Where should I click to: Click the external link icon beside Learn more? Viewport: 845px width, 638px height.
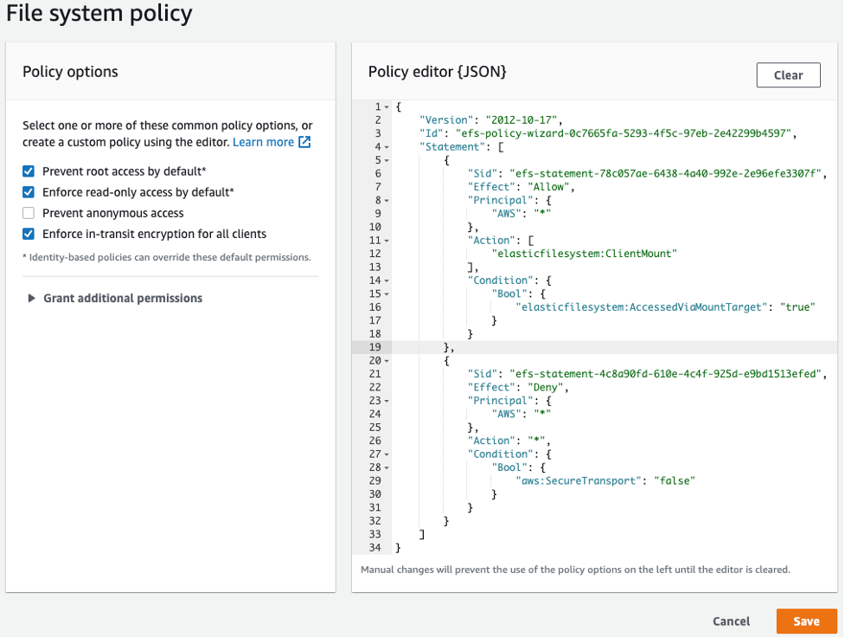pos(304,142)
